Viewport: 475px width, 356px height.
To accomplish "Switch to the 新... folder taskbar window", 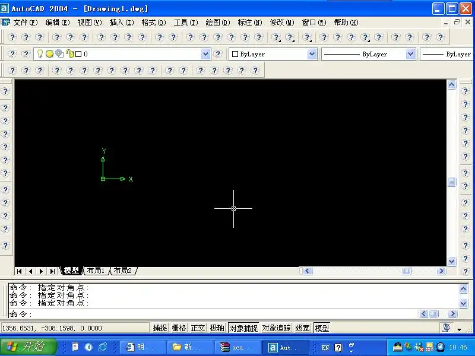I will point(190,347).
